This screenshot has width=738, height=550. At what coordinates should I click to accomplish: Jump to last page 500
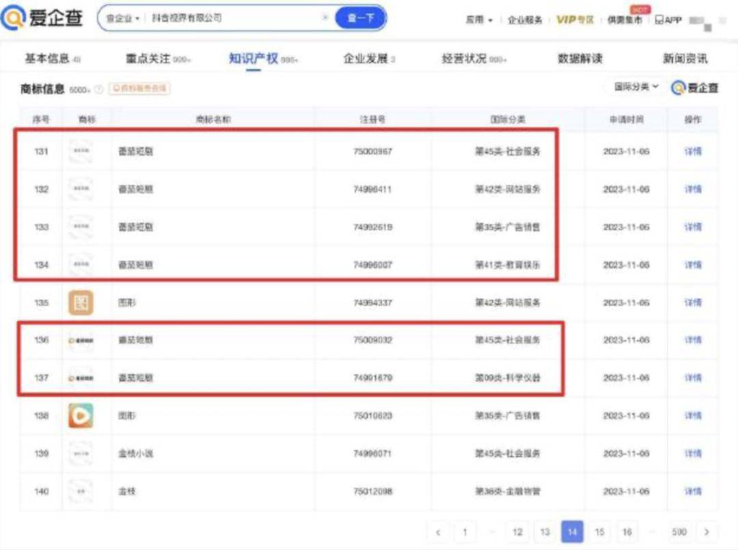pos(679,532)
